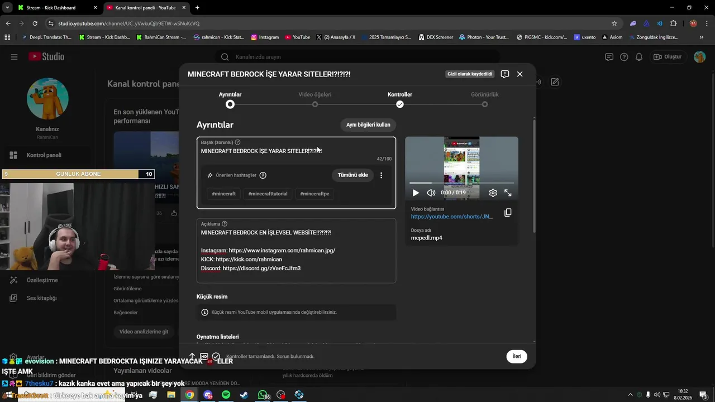Open the DeepL Translate bookmark

tap(46, 37)
